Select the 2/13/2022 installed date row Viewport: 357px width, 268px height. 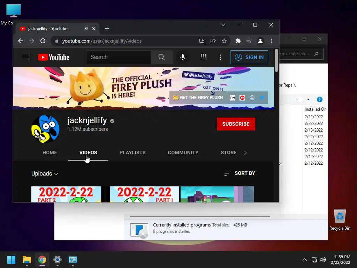pos(314,130)
